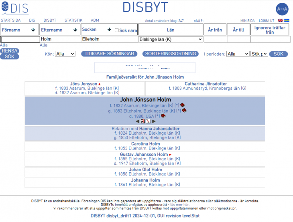Click 'Familjeöversikt för John Jönsson Holm' heading
The height and width of the screenshot is (222, 293).
(145, 77)
